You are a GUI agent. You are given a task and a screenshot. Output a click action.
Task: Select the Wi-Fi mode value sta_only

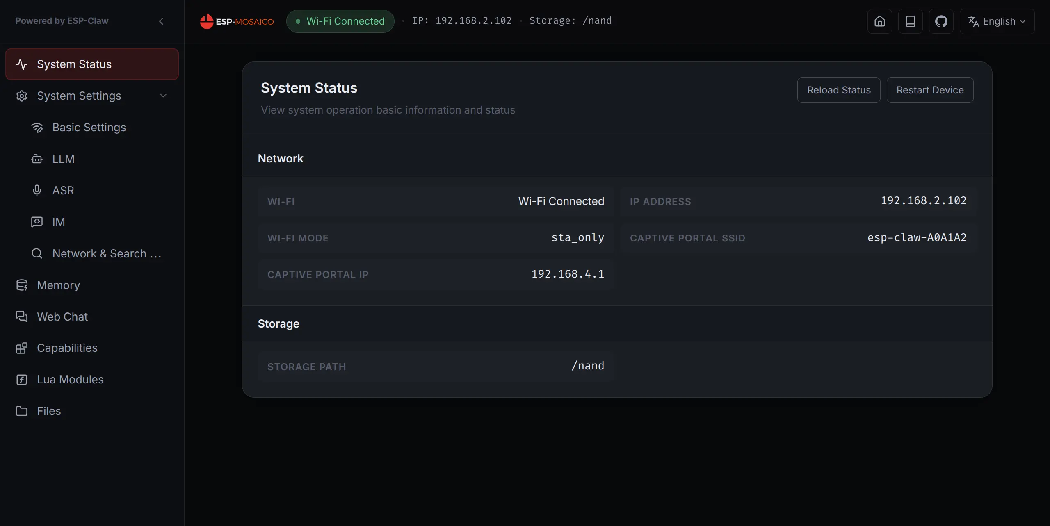pos(577,238)
